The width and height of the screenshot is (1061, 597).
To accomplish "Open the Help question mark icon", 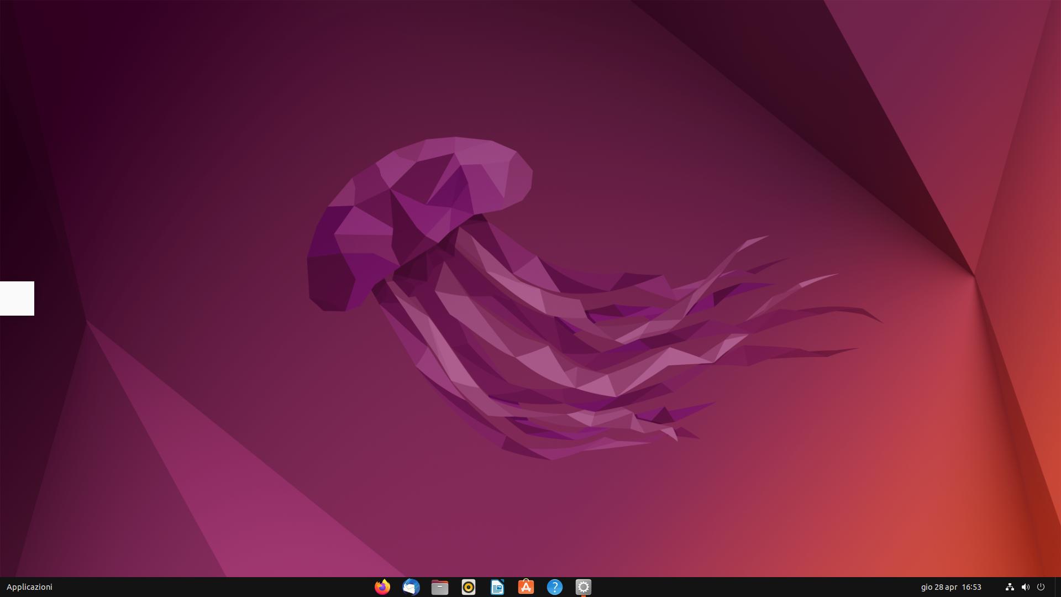I will [x=555, y=587].
